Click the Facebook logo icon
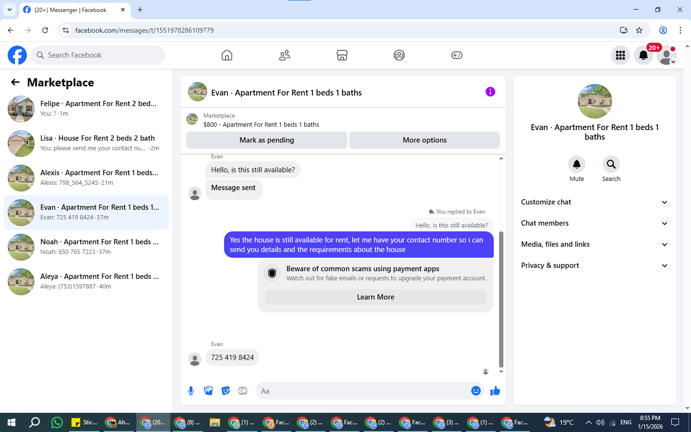This screenshot has width=691, height=432. click(17, 55)
